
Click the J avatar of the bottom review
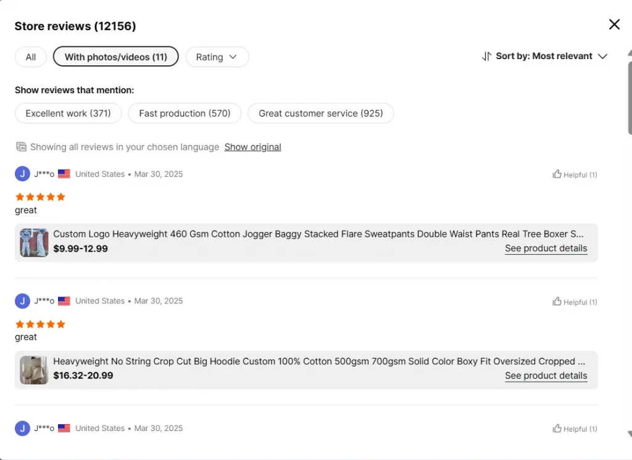point(23,428)
